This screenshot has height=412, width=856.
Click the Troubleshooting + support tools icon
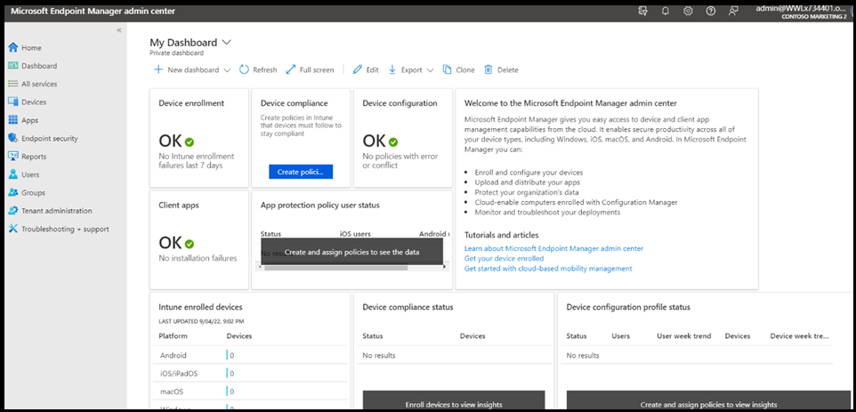[12, 229]
